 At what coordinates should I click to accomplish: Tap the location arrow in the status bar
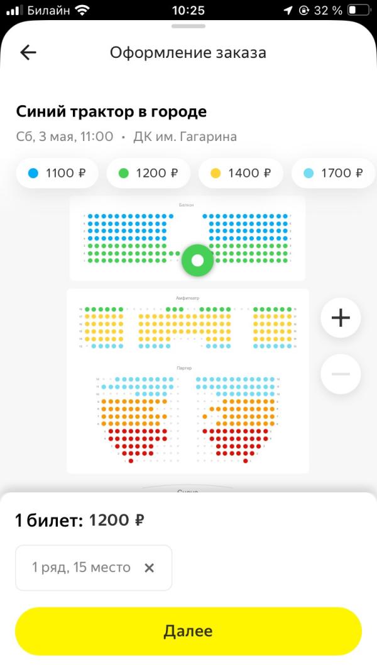pos(288,10)
